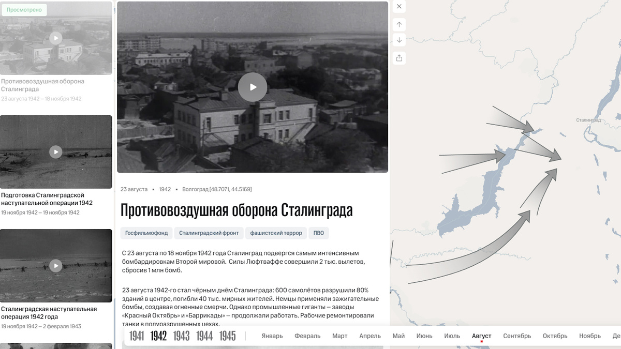Switch timeline to year 1944
The width and height of the screenshot is (621, 349).
(x=204, y=336)
